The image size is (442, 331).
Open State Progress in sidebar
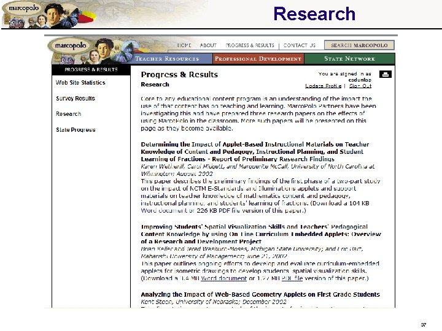coord(76,129)
